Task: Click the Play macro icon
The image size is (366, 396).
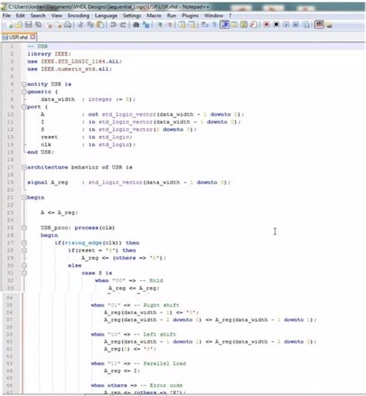Action: click(286, 25)
